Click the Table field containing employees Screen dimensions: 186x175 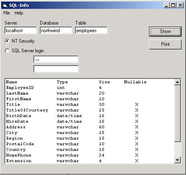[x=91, y=31]
